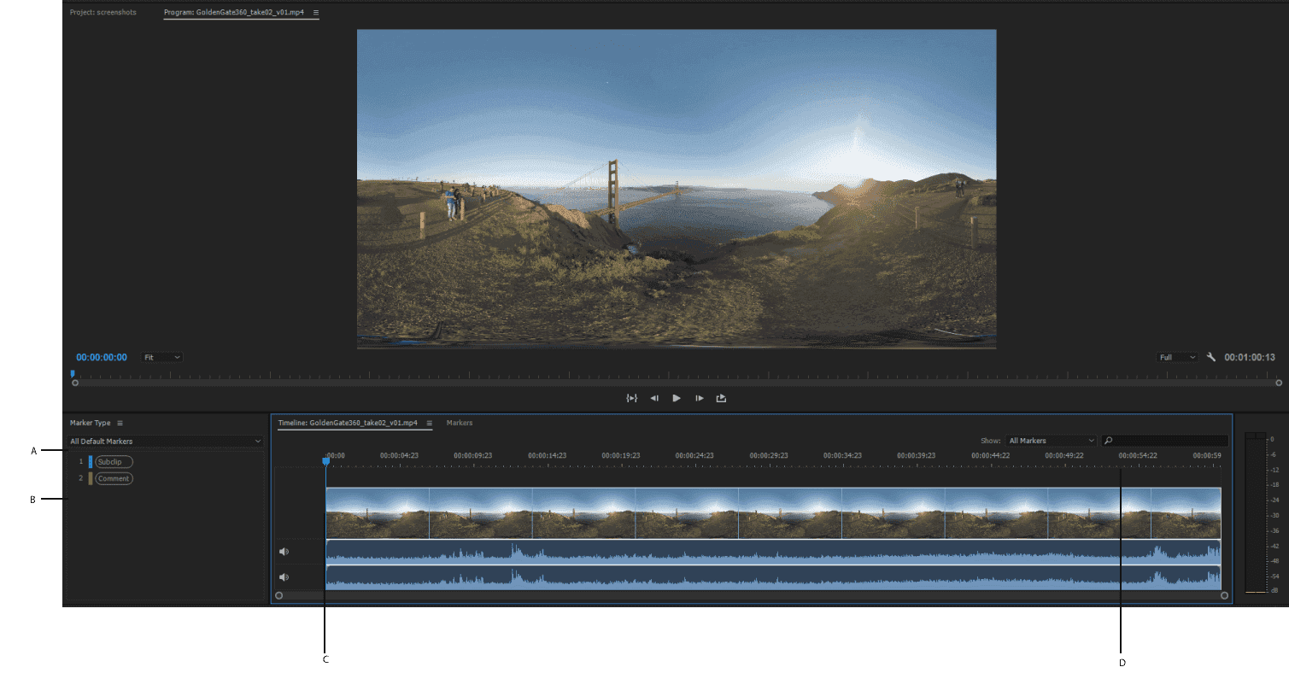Click the left handle of timeline zoom bar
The width and height of the screenshot is (1289, 673).
(278, 595)
